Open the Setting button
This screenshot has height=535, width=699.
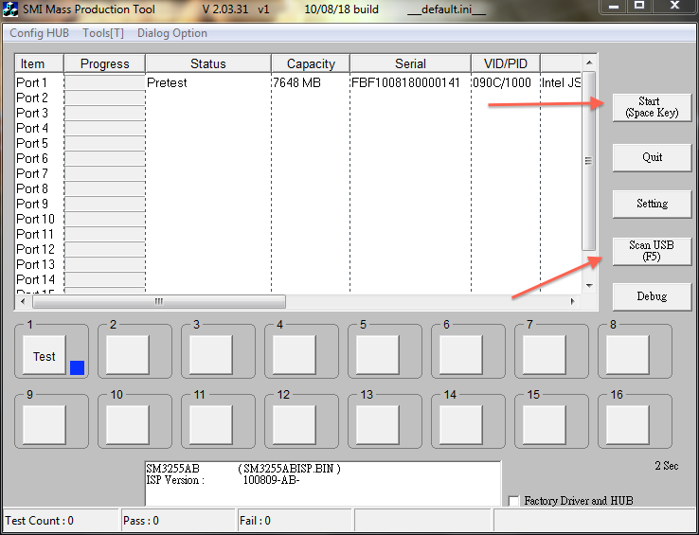point(652,204)
